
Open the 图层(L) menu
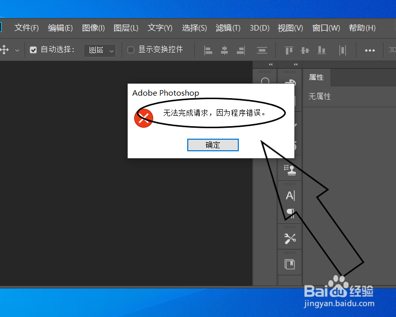[126, 28]
